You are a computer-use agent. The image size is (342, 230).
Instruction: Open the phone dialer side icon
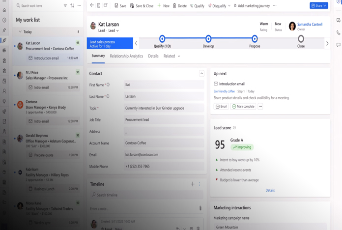click(338, 33)
